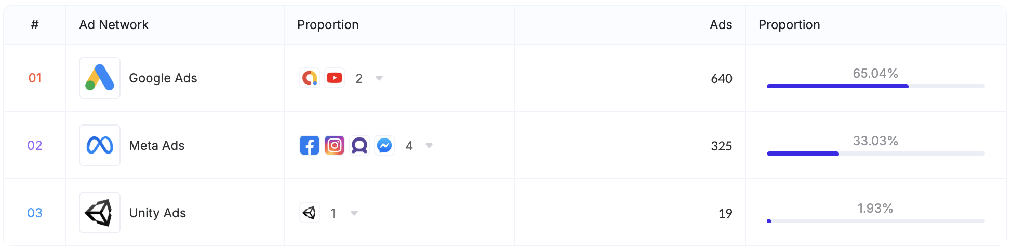This screenshot has width=1012, height=250.
Task: Select the Messenger channel icon
Action: click(384, 145)
